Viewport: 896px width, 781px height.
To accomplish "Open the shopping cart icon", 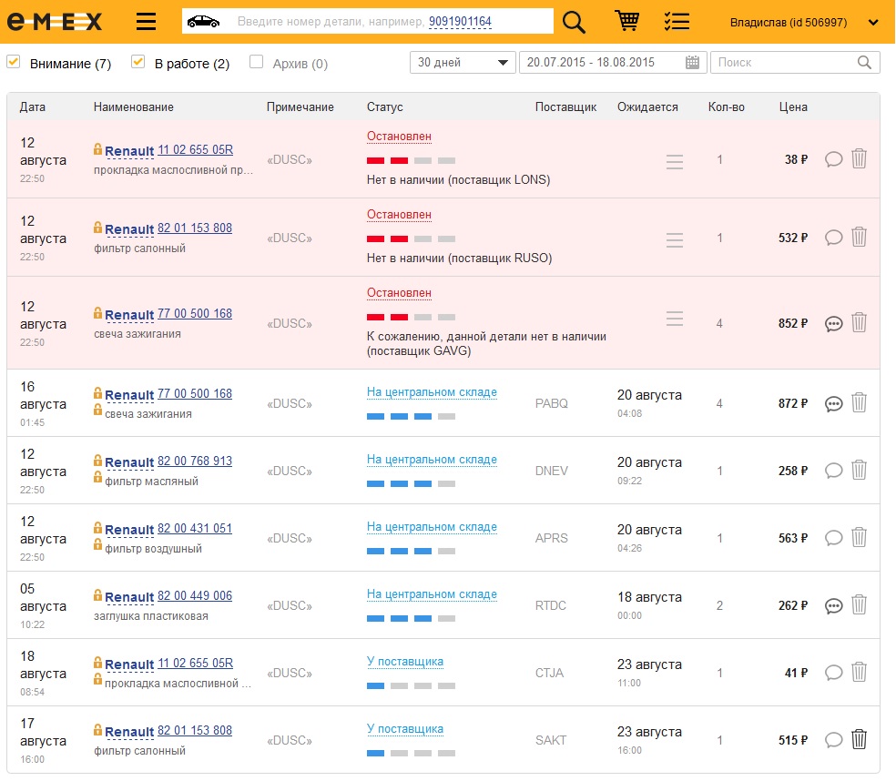I will [x=626, y=21].
